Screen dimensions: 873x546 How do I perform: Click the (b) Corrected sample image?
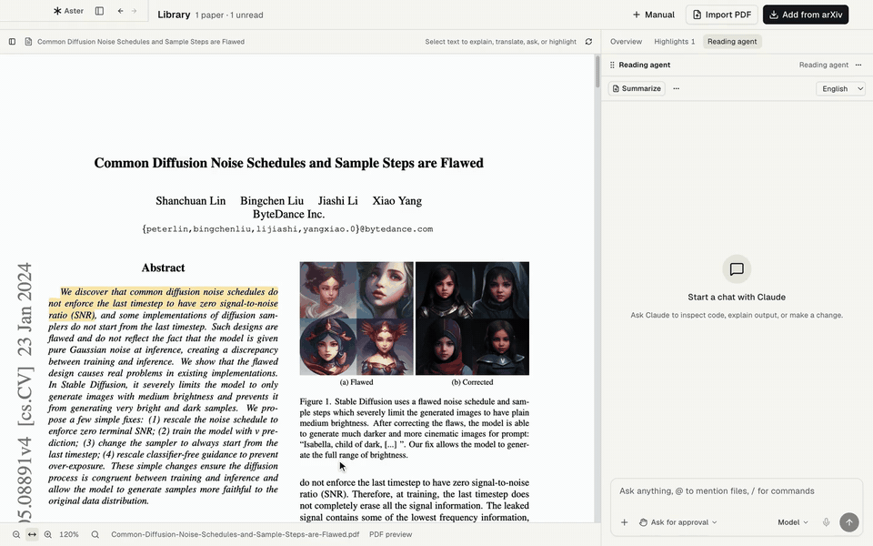click(472, 318)
